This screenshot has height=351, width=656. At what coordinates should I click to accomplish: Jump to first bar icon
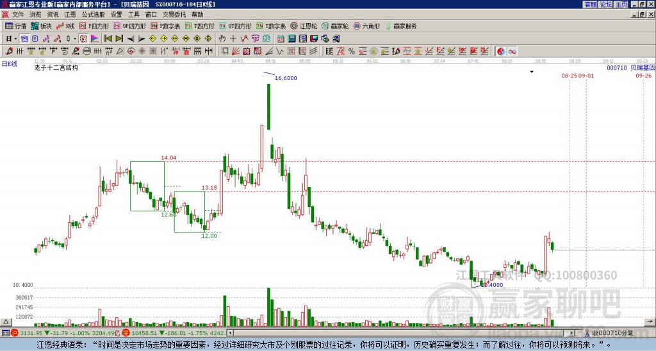[x=108, y=38]
